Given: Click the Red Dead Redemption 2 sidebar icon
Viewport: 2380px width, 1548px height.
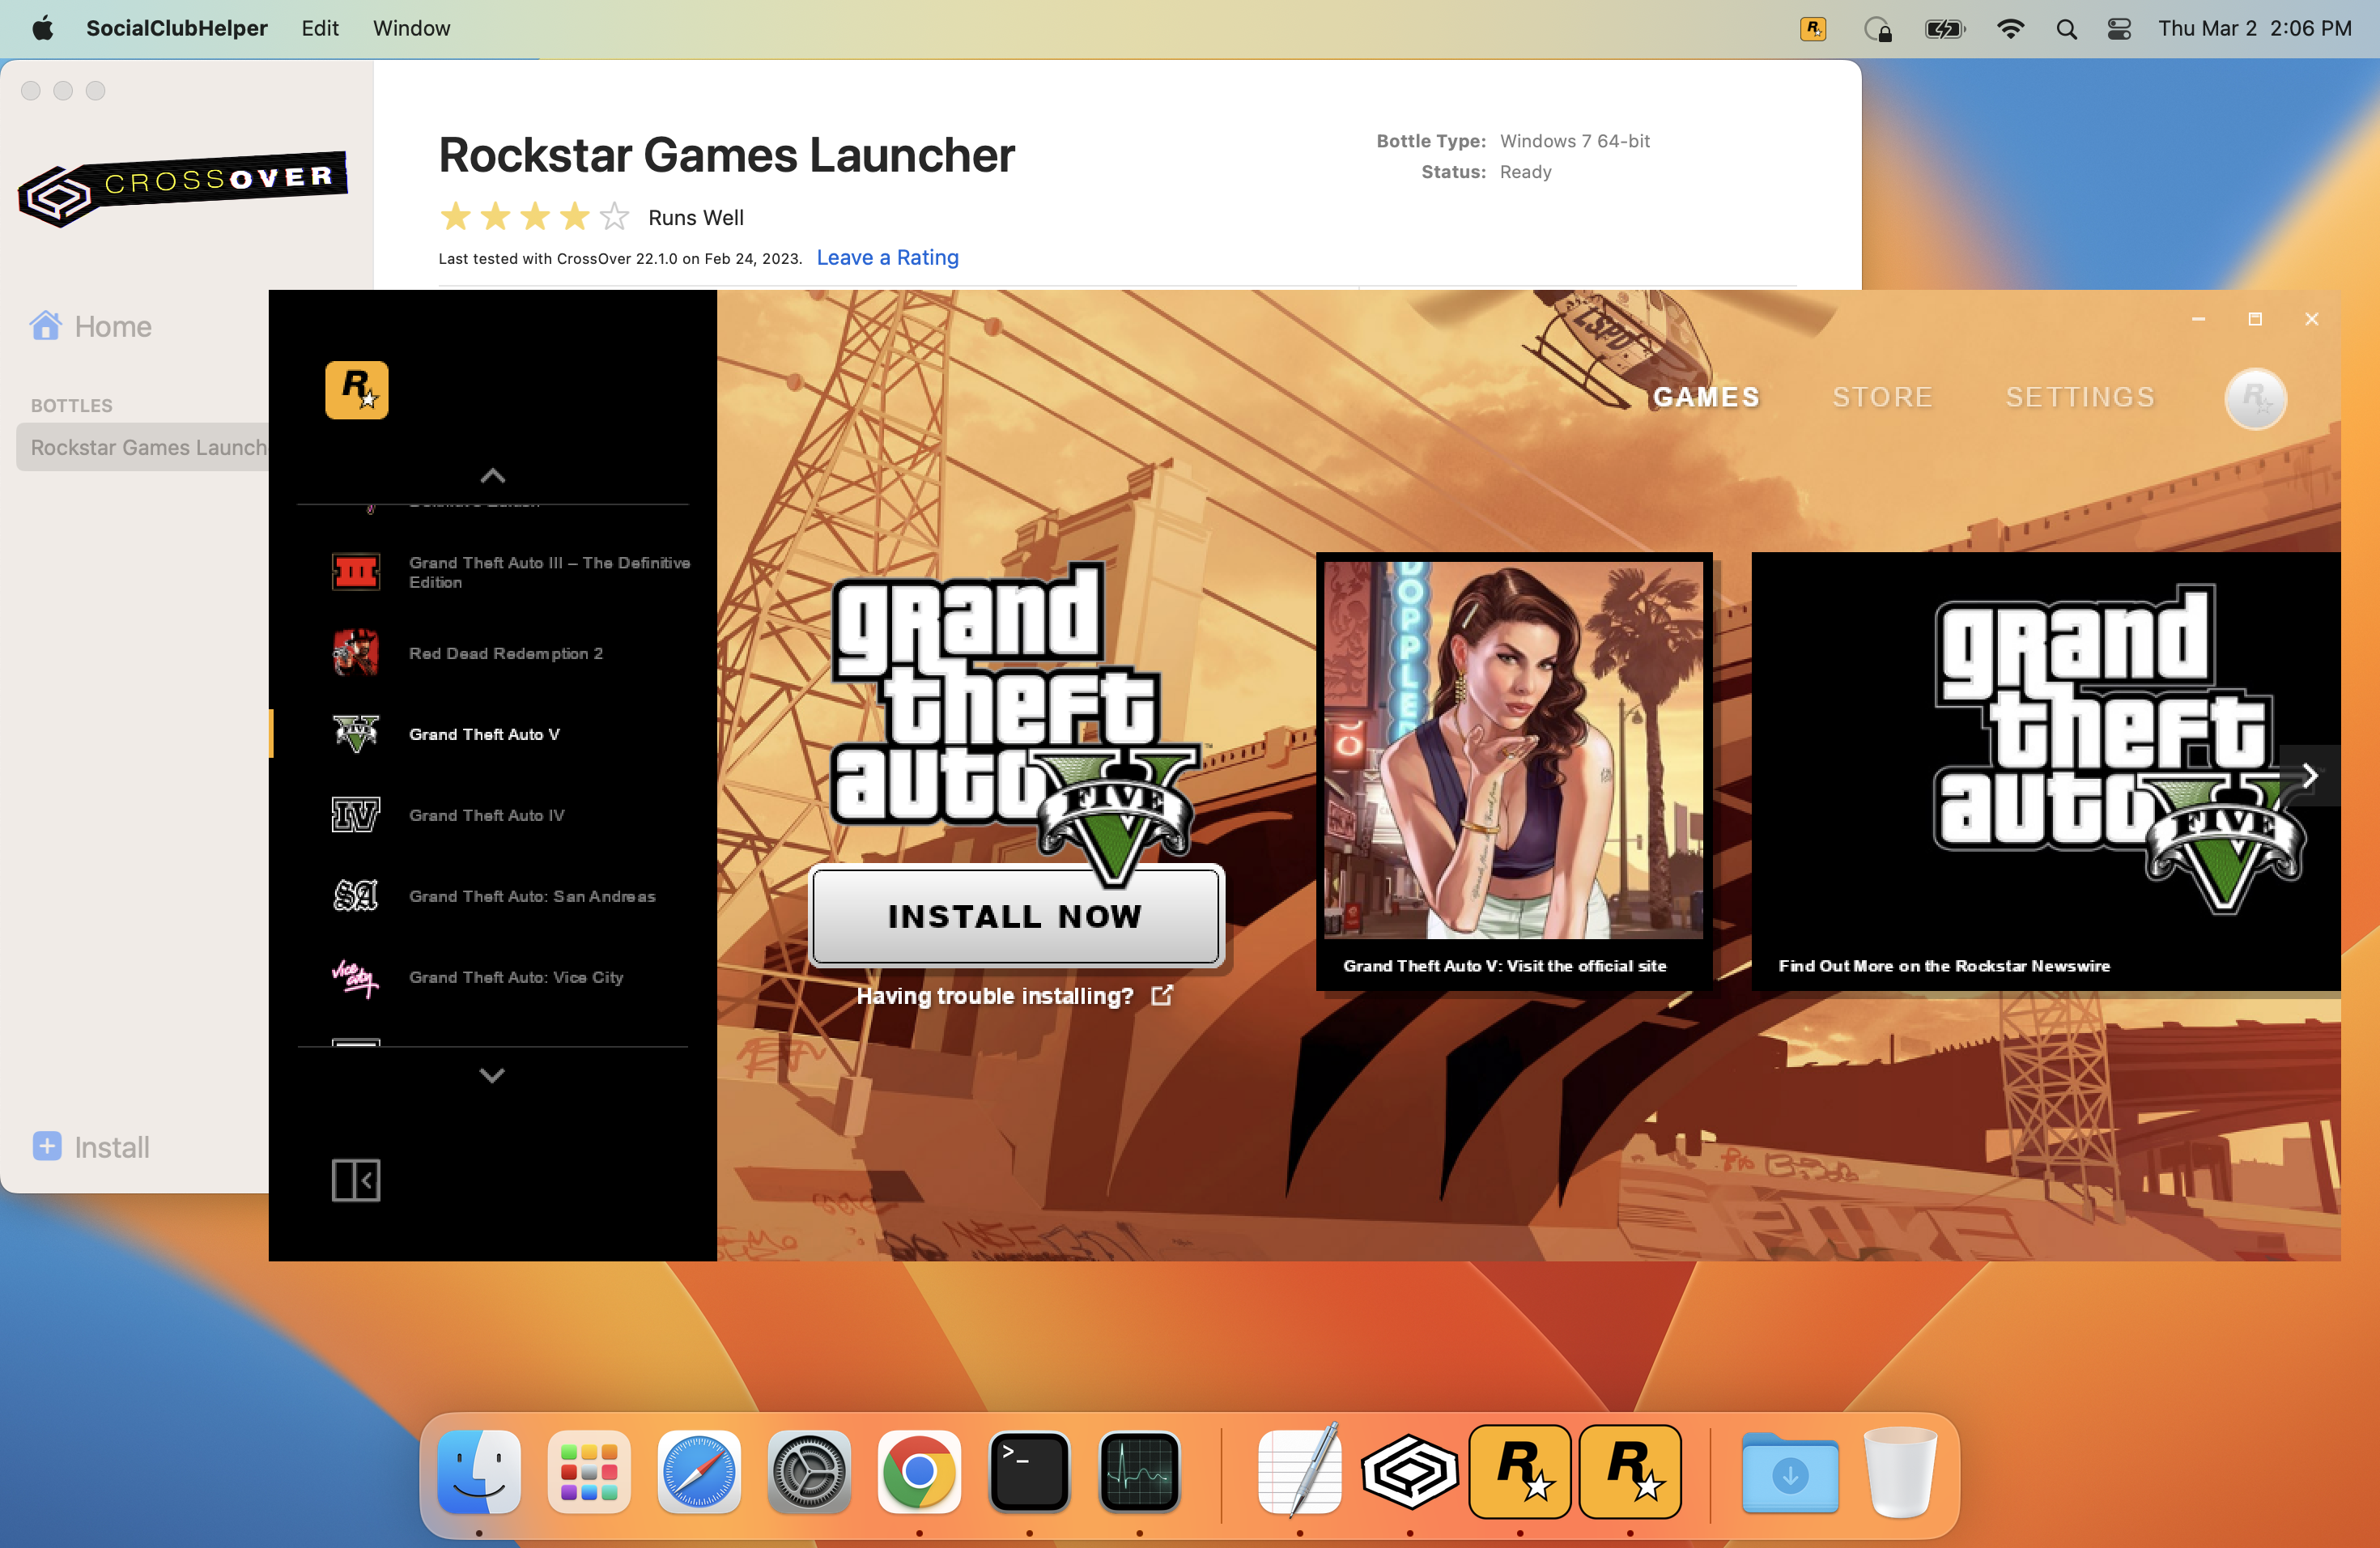Looking at the screenshot, I should (357, 653).
